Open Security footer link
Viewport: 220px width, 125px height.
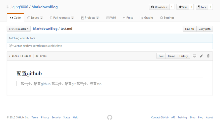tap(56, 117)
